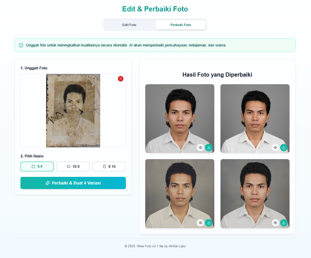Switch to the Edit Foto tab

(x=129, y=25)
